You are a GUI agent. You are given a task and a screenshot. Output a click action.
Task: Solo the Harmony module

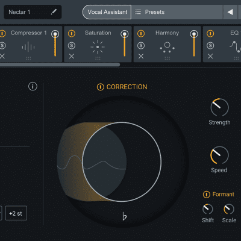pyautogui.click(x=141, y=46)
